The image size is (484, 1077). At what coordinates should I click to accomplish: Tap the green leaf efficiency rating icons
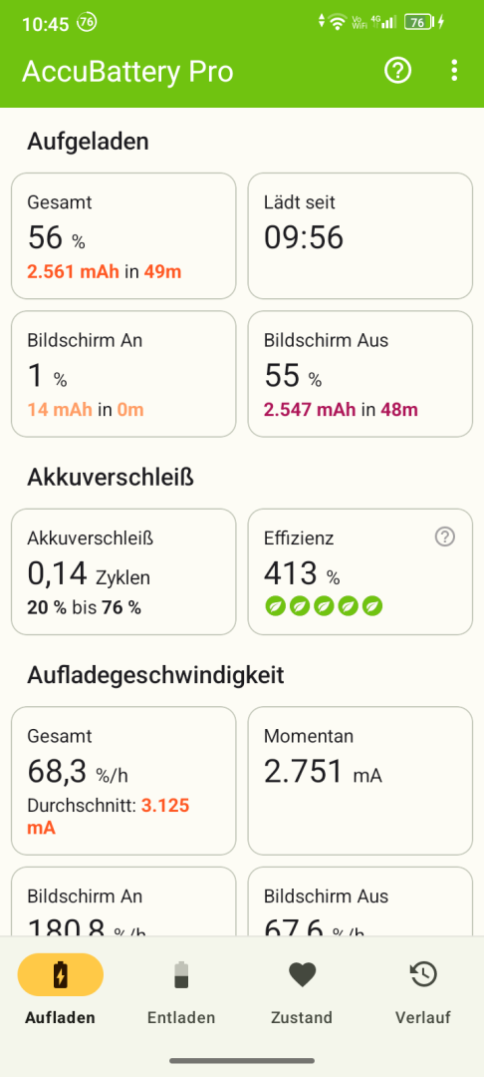[324, 606]
